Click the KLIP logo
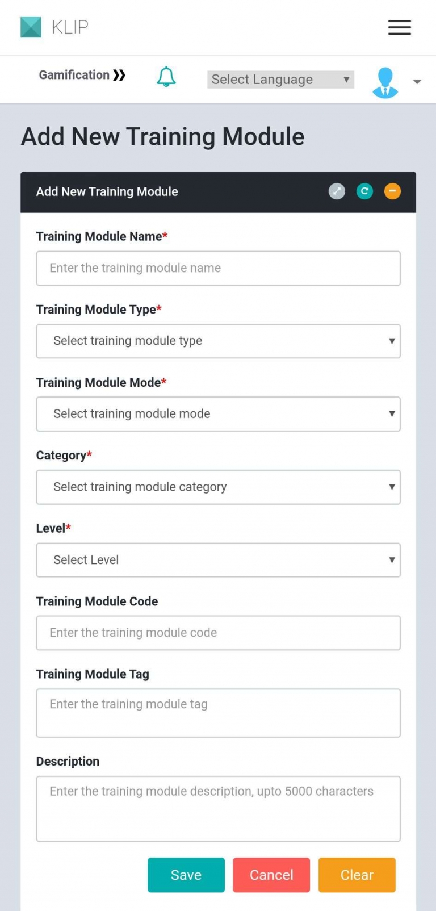Viewport: 436px width, 911px height. (x=54, y=27)
